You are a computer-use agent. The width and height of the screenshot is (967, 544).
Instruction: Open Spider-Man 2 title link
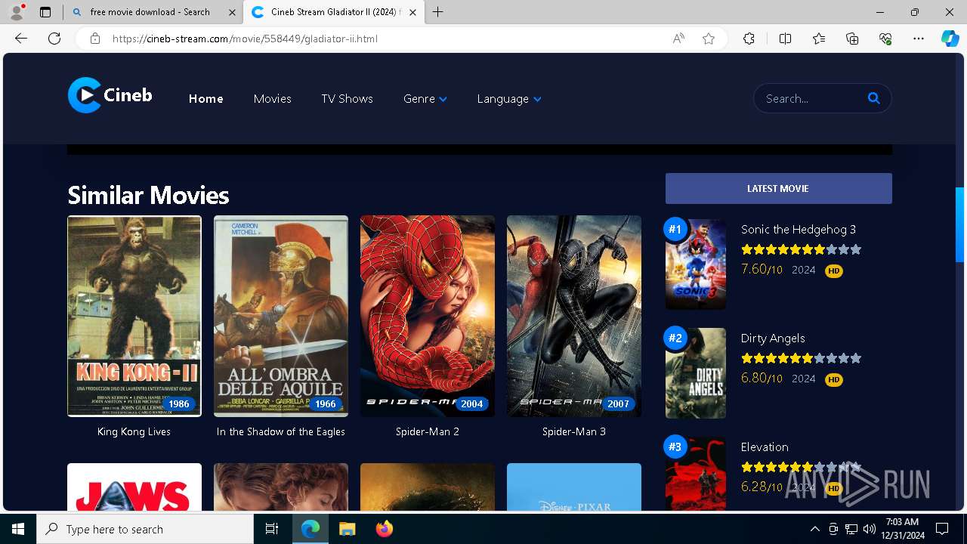click(428, 431)
